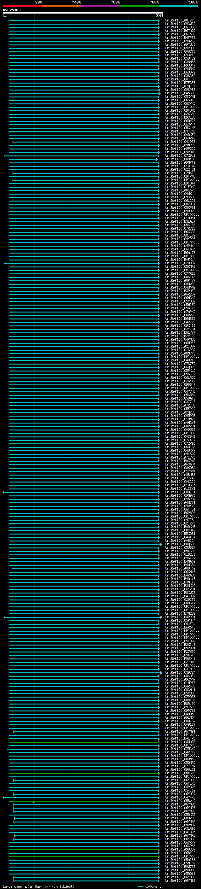Select hit label UniRef100_B6TAQ2
This screenshot has height=889, width=201.
point(180,31)
